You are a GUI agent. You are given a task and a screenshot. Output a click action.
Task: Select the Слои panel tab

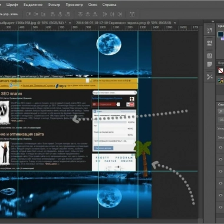point(220,104)
